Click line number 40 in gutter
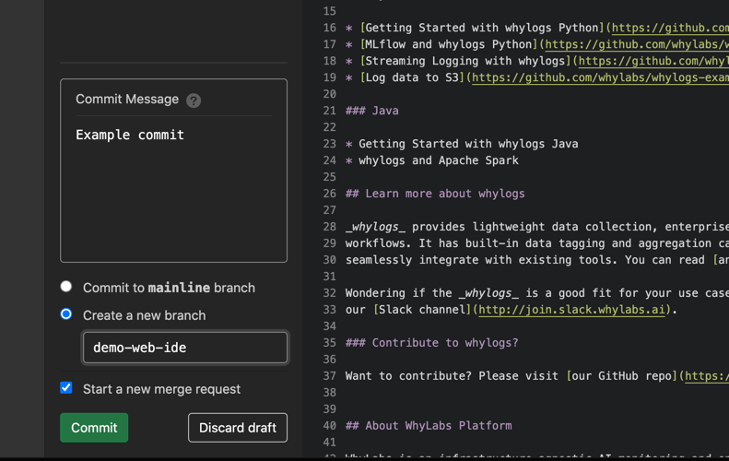The width and height of the screenshot is (729, 461). pyautogui.click(x=330, y=426)
